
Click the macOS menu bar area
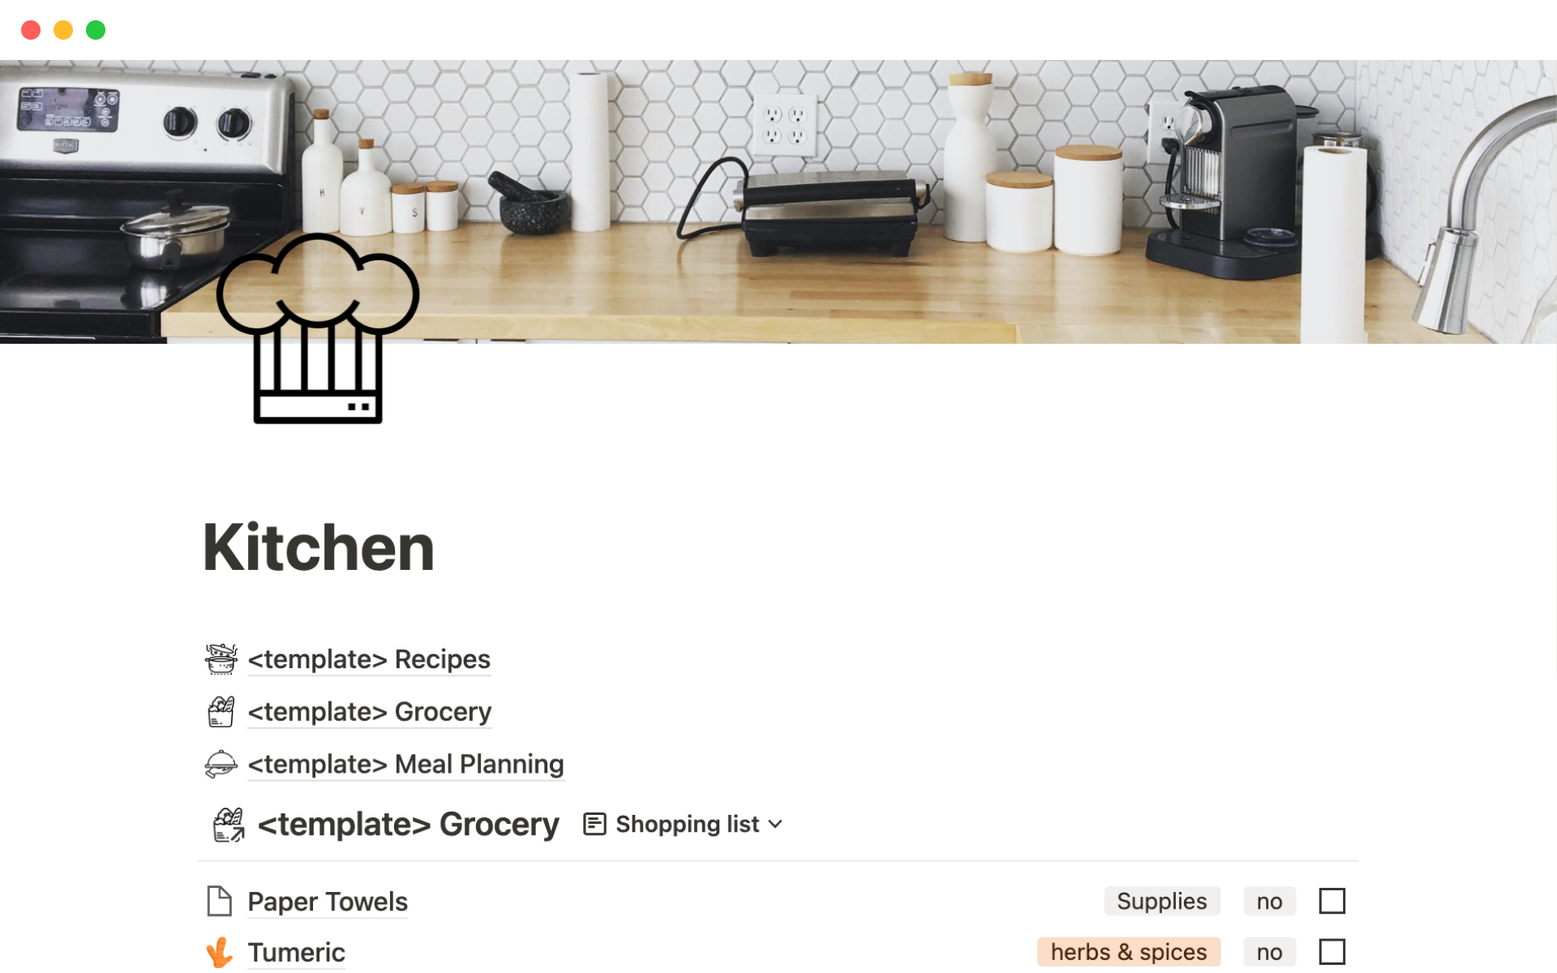[x=778, y=28]
